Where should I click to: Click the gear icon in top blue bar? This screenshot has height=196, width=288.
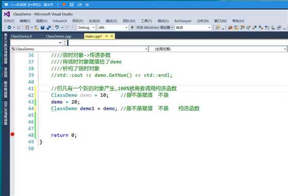click(x=87, y=5)
